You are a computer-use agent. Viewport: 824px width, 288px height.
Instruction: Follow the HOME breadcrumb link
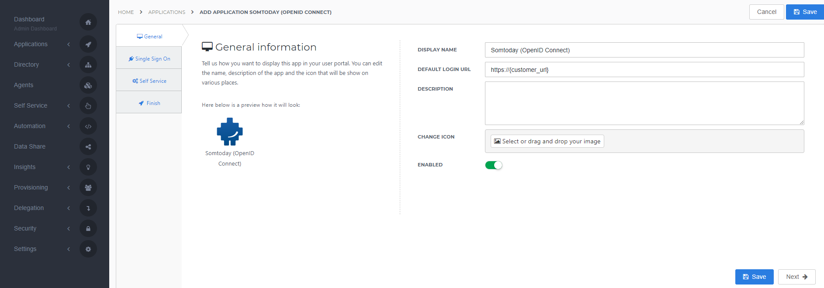(126, 12)
